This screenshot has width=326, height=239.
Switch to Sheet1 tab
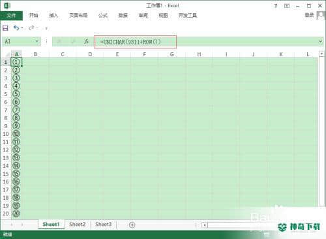click(51, 225)
